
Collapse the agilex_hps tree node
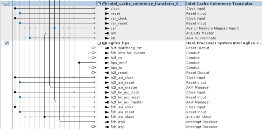pyautogui.click(x=100, y=43)
